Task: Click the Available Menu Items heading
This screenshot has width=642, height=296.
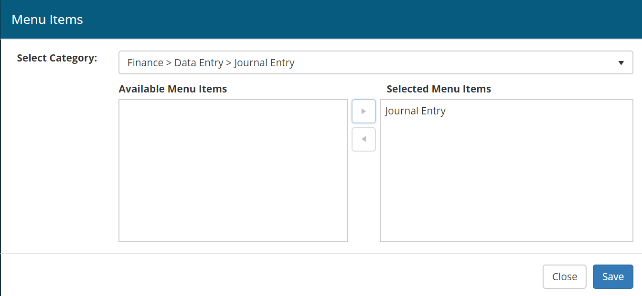Action: (x=172, y=89)
